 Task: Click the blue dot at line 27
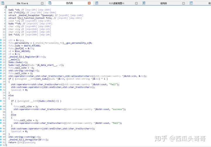click(1, 76)
